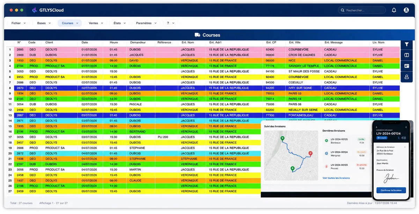This screenshot has width=419, height=214.
Task: Open the person sidebar icon
Action: point(407,77)
